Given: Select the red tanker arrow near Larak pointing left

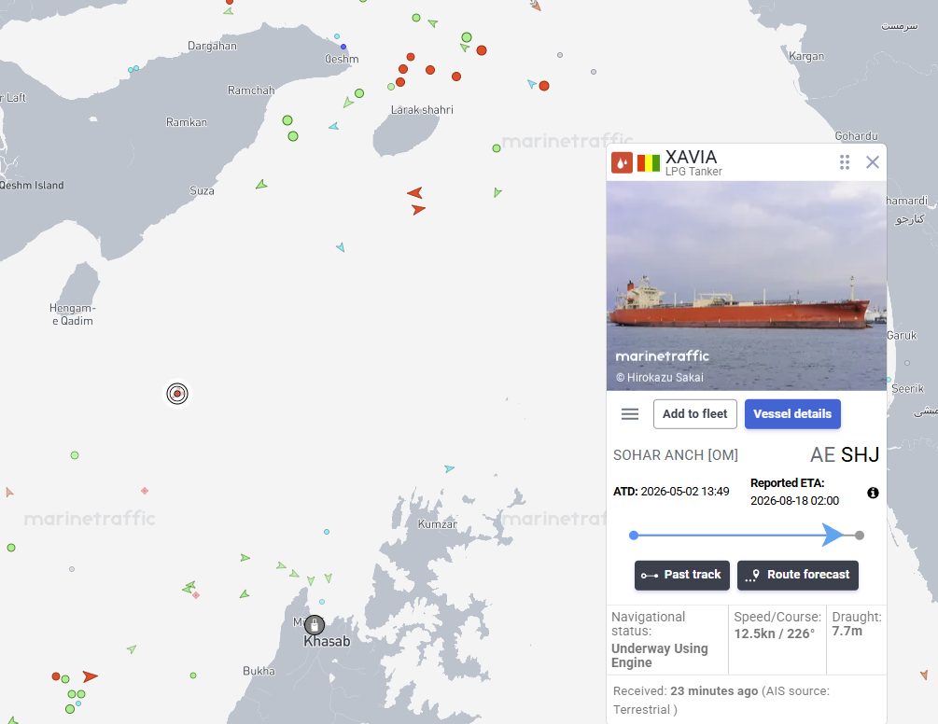Looking at the screenshot, I should [x=414, y=192].
